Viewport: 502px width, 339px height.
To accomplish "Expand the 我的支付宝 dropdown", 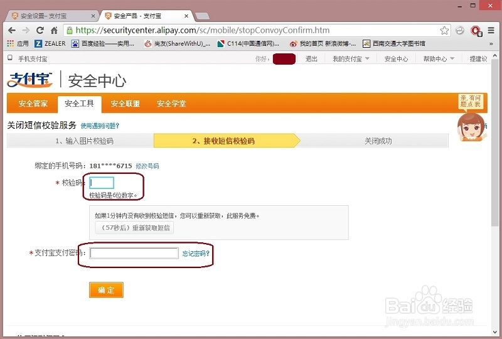I will (x=351, y=58).
